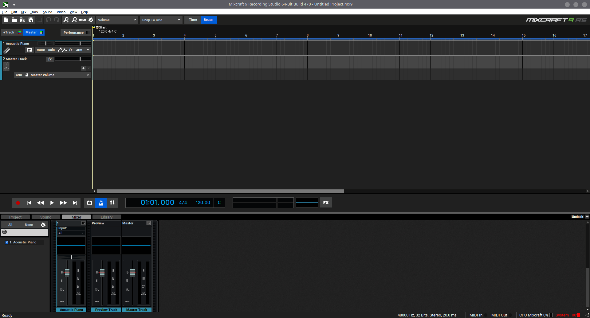Expand Master mixer strip options icon
The width and height of the screenshot is (590, 318).
[149, 223]
